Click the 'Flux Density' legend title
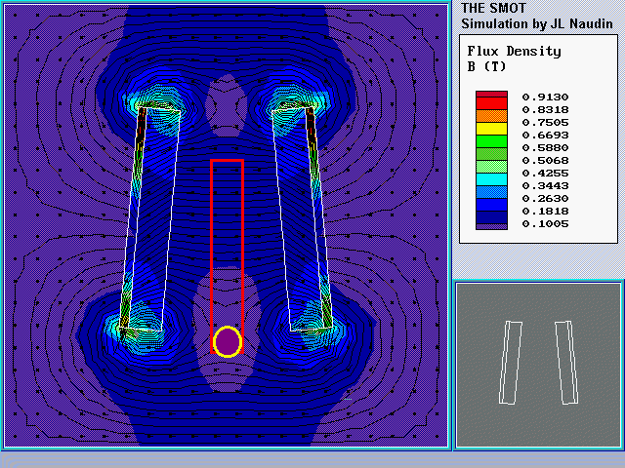The width and height of the screenshot is (625, 468). coord(515,52)
